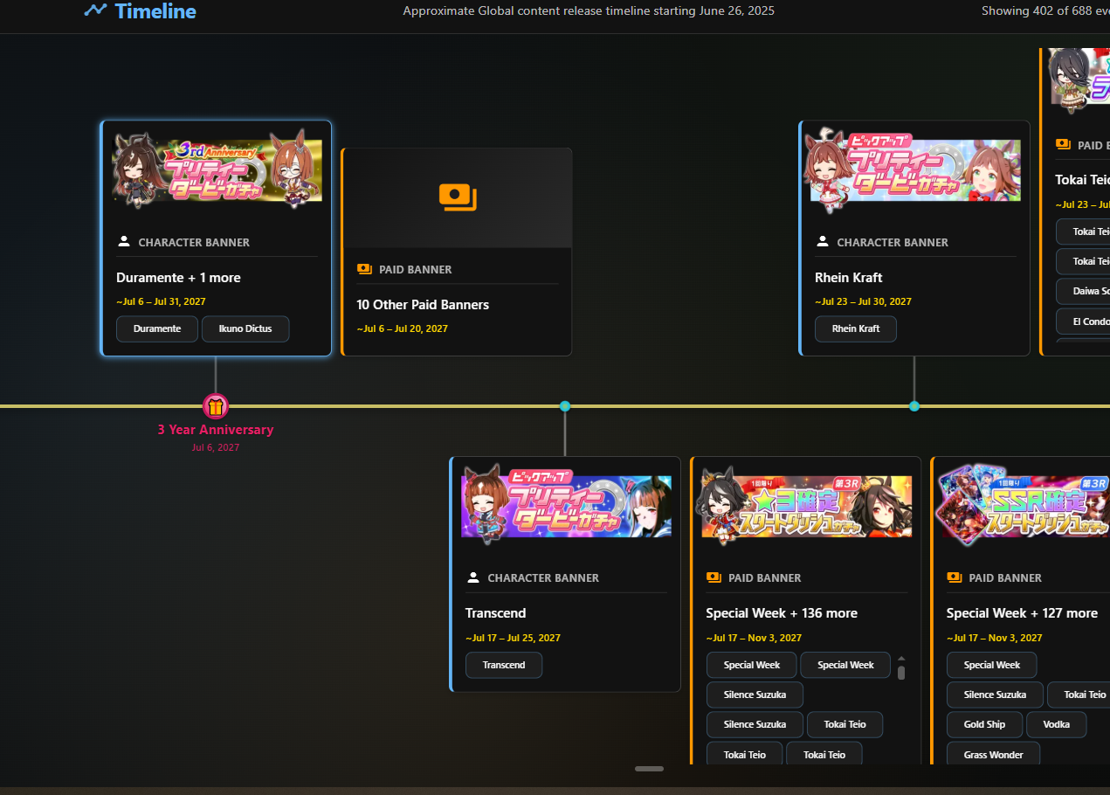Click person icon on Transcend character banner
1110x795 pixels.
point(473,577)
